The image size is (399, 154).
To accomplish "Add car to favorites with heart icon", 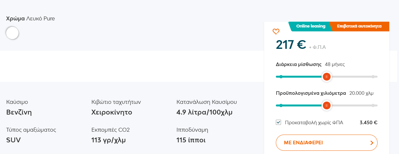I will (276, 31).
